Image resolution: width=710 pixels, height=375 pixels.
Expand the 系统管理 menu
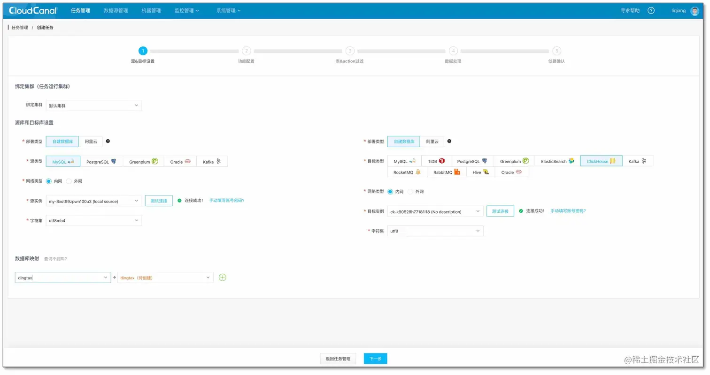(229, 10)
